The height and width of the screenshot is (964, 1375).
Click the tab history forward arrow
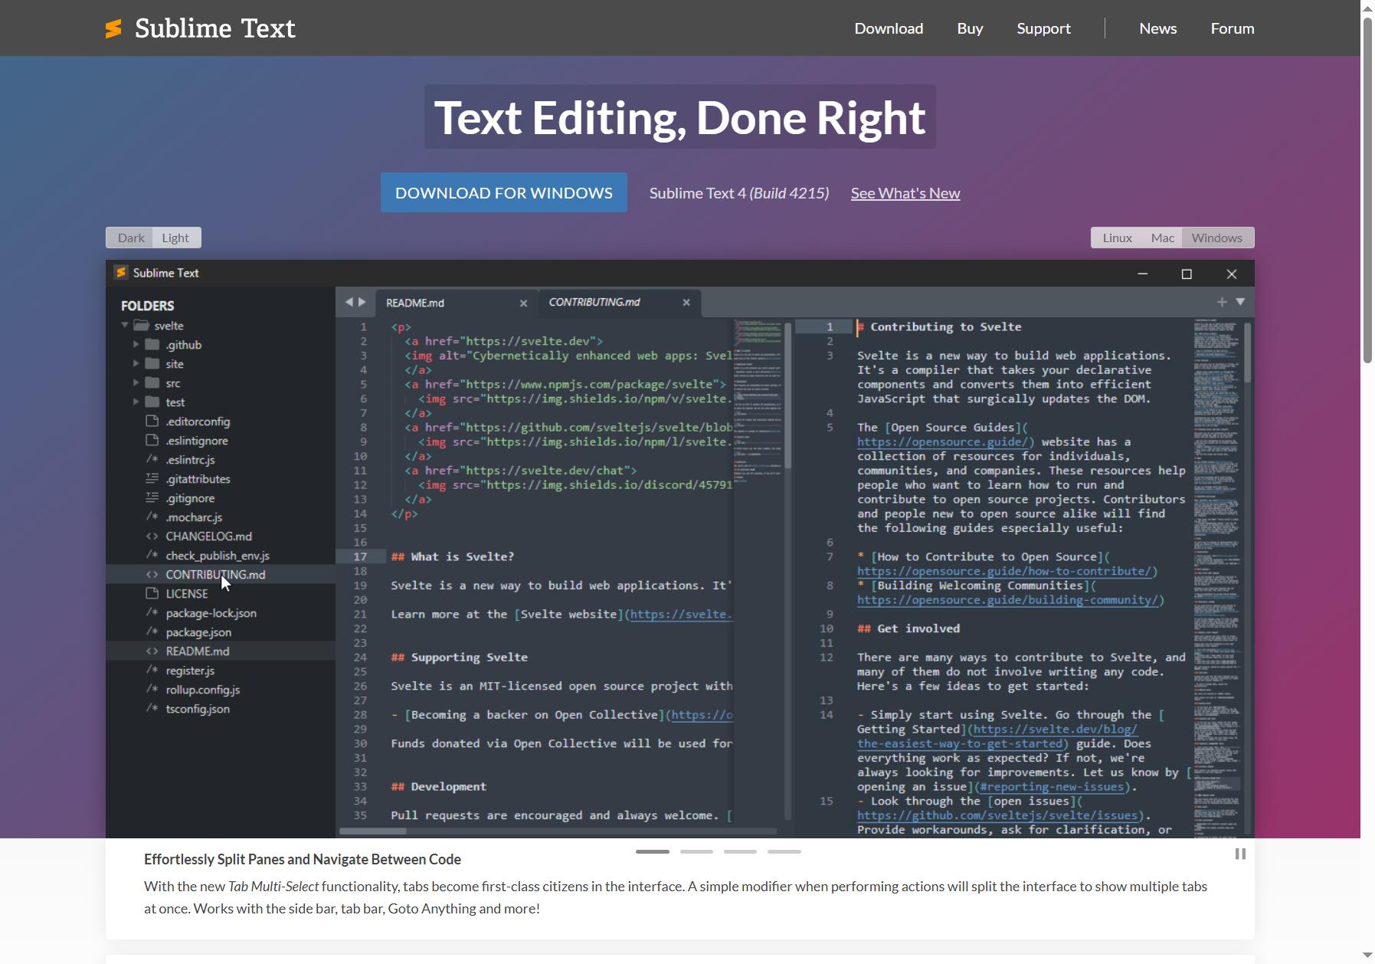362,302
